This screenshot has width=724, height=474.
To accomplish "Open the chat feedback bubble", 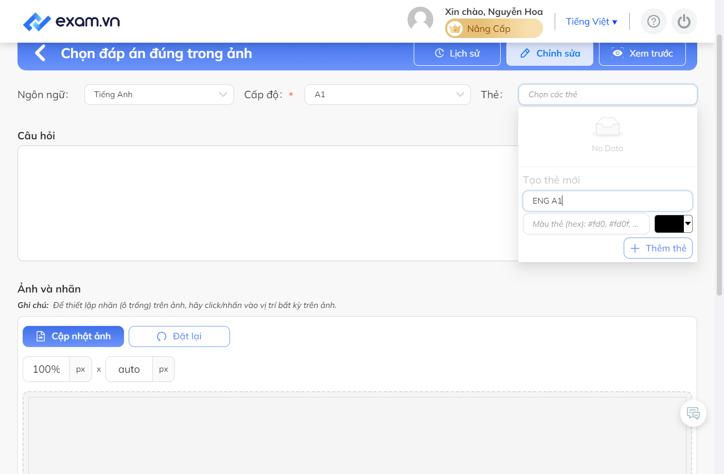I will (693, 413).
